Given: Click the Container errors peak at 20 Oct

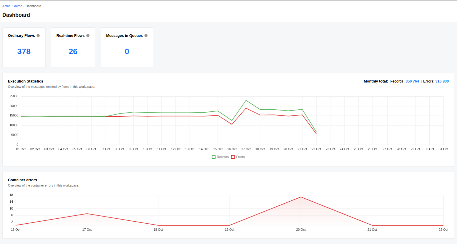Looking at the screenshot, I should (301, 197).
